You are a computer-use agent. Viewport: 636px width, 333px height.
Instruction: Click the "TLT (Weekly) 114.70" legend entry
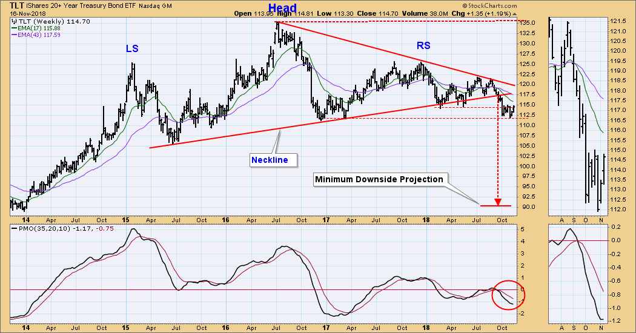point(51,22)
